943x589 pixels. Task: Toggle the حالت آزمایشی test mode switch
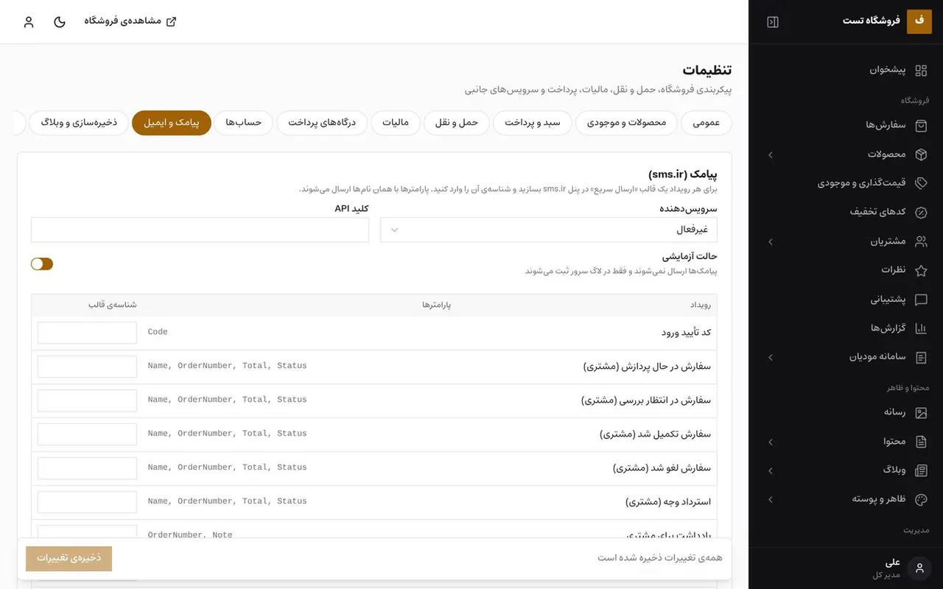coord(42,264)
